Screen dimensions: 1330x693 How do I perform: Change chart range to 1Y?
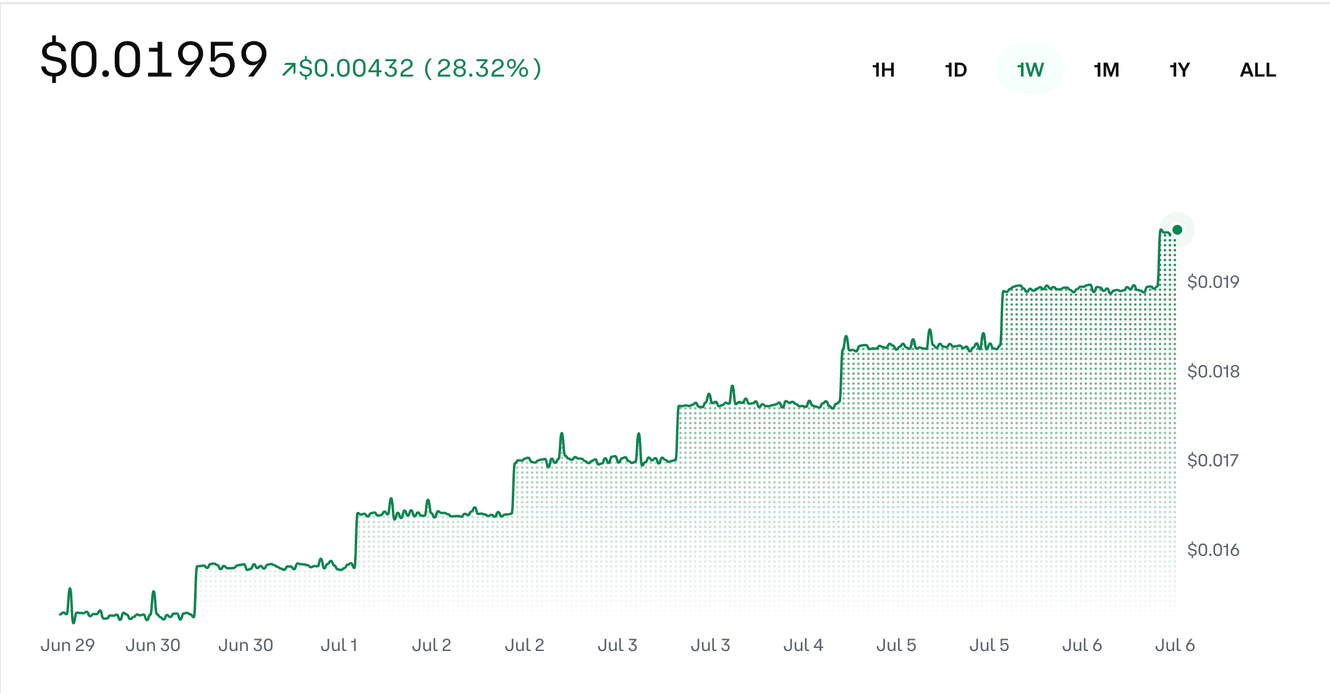1179,70
